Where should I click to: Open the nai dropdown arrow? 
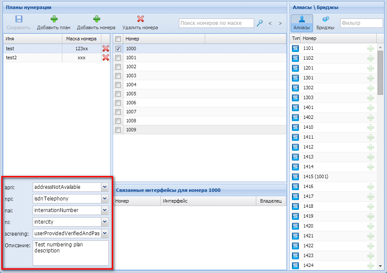[105, 210]
